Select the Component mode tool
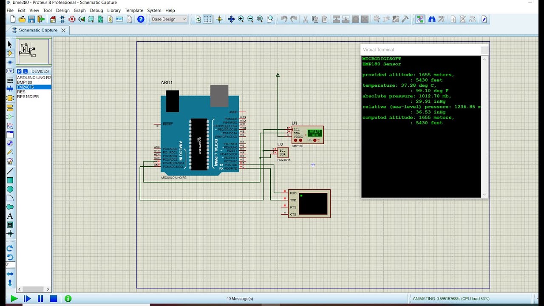Viewport: 544px width, 306px height. 10,53
